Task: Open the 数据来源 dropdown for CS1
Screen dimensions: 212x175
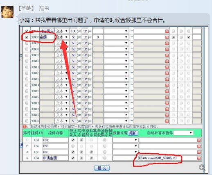Action: pyautogui.click(x=125, y=140)
